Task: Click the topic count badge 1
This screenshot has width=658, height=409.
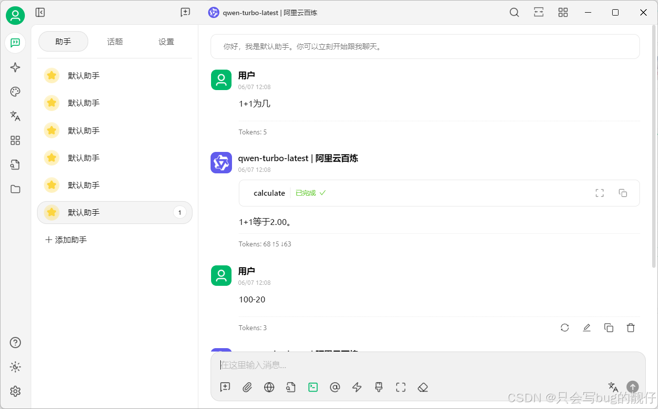Action: click(180, 212)
